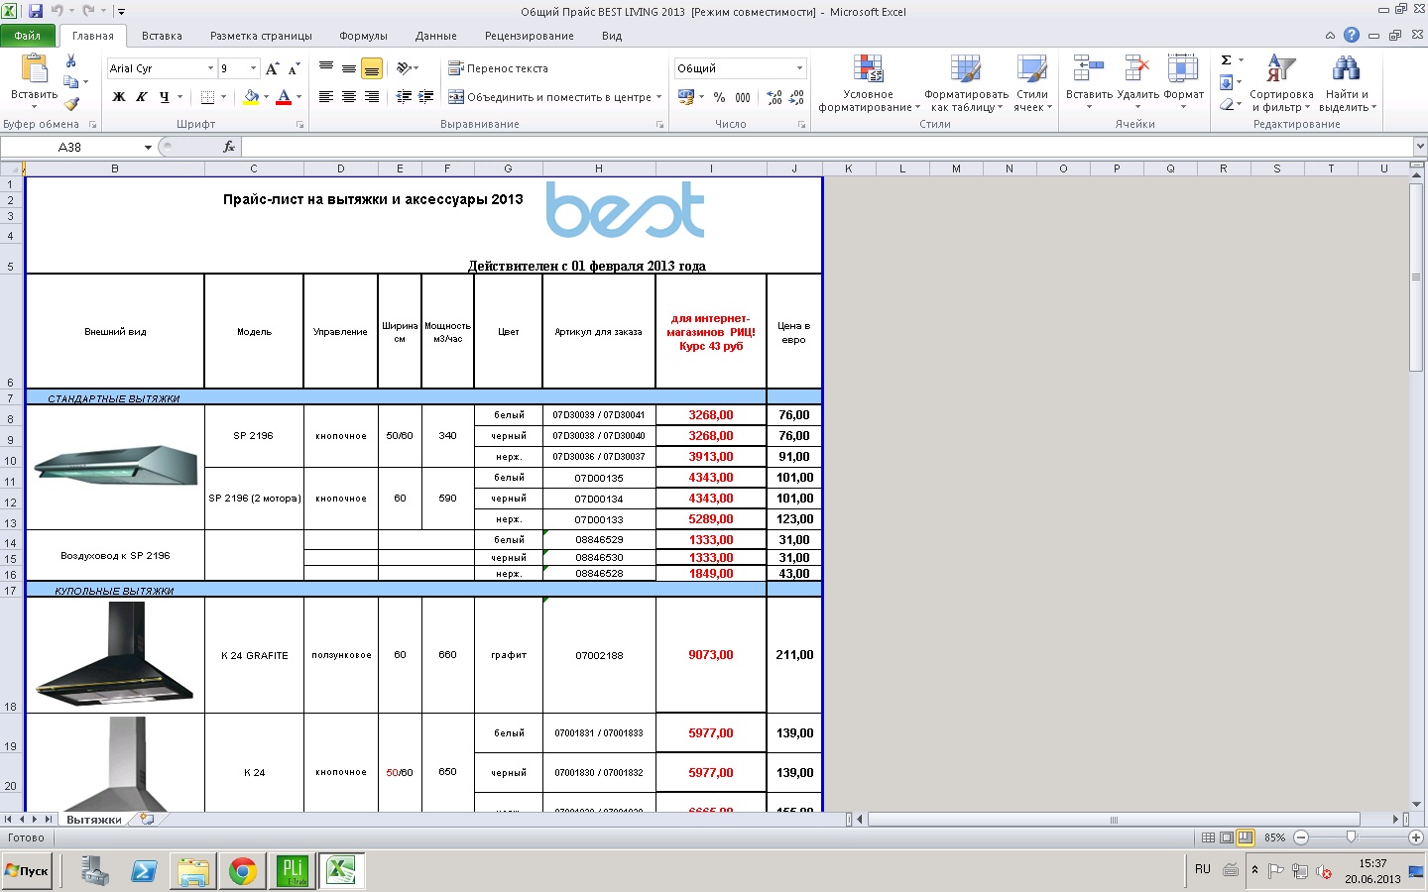Apply the yellow fill color bucket
1428x892 pixels.
coord(251,97)
